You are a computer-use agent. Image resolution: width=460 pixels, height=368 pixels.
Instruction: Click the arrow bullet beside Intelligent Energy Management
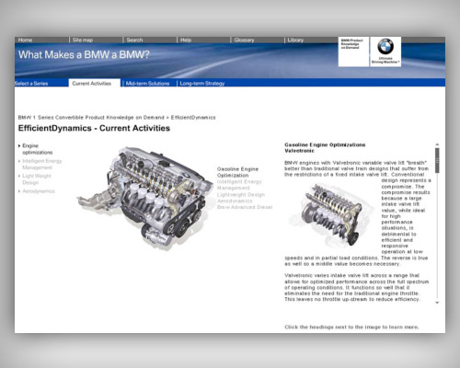[x=19, y=161]
